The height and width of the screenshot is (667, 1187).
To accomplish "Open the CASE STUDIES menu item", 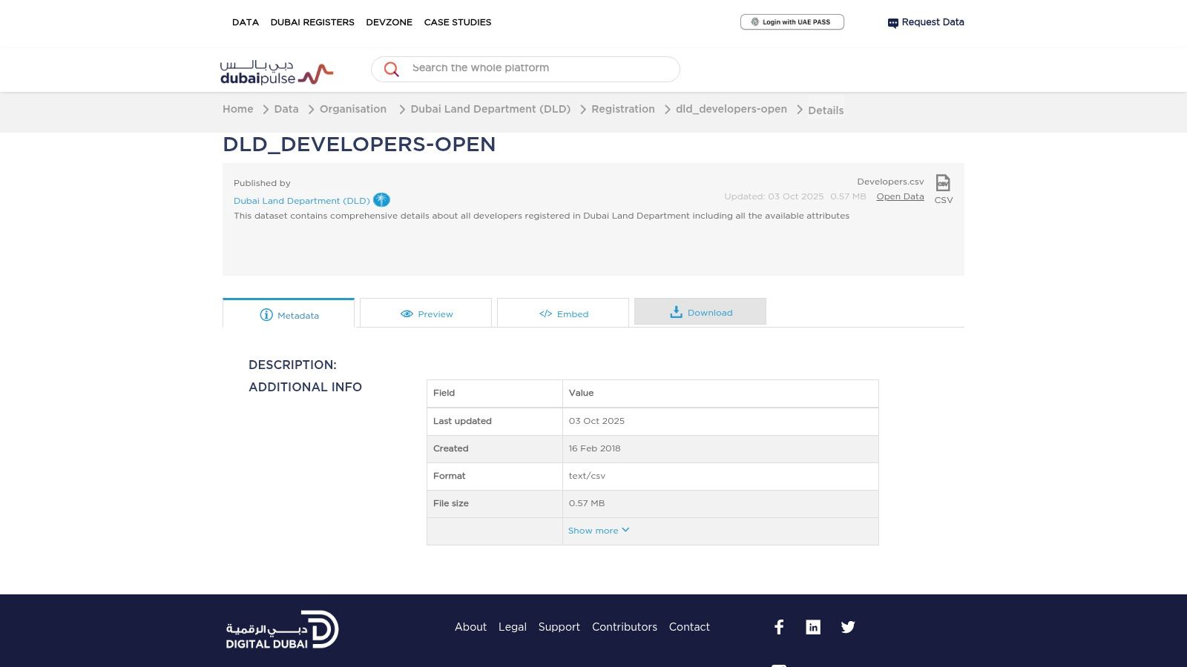I will coord(457,22).
